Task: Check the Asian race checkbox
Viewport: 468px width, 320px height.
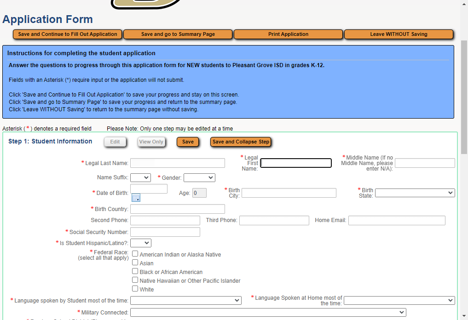Action: (x=135, y=263)
